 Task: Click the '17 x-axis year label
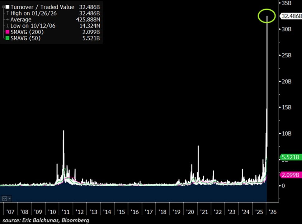[149, 212]
